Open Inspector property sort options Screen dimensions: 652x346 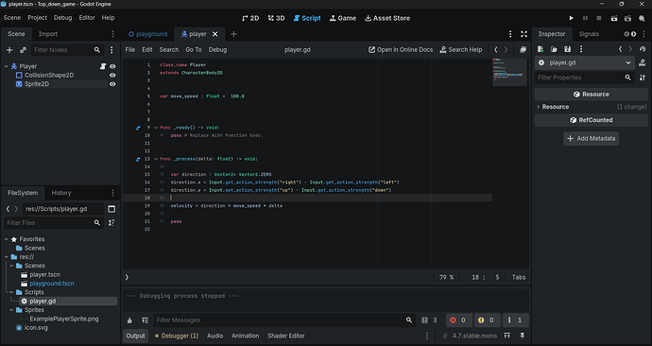(643, 78)
